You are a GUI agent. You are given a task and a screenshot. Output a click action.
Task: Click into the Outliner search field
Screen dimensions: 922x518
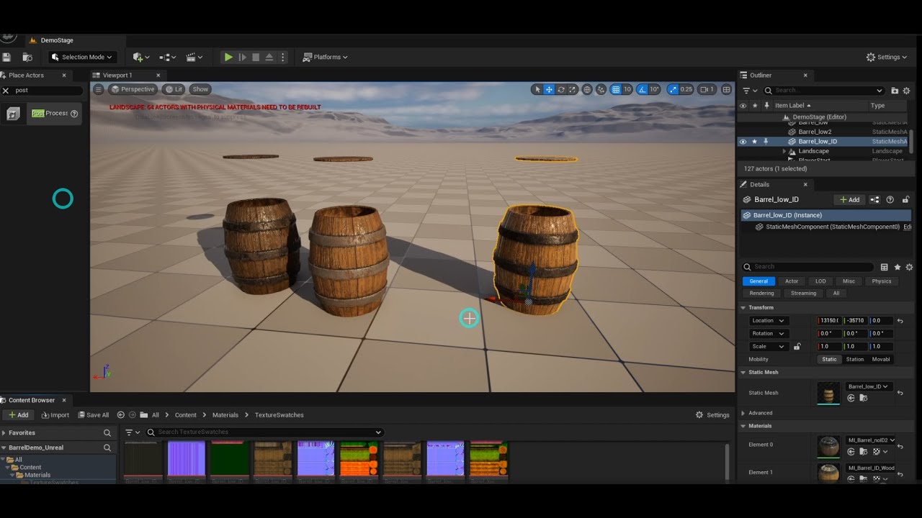(x=823, y=91)
